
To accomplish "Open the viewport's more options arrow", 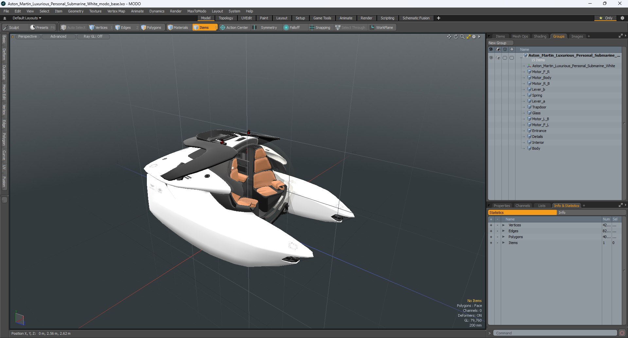I will click(x=480, y=37).
